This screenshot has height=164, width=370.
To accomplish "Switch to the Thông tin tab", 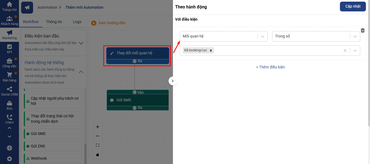I will (54, 22).
